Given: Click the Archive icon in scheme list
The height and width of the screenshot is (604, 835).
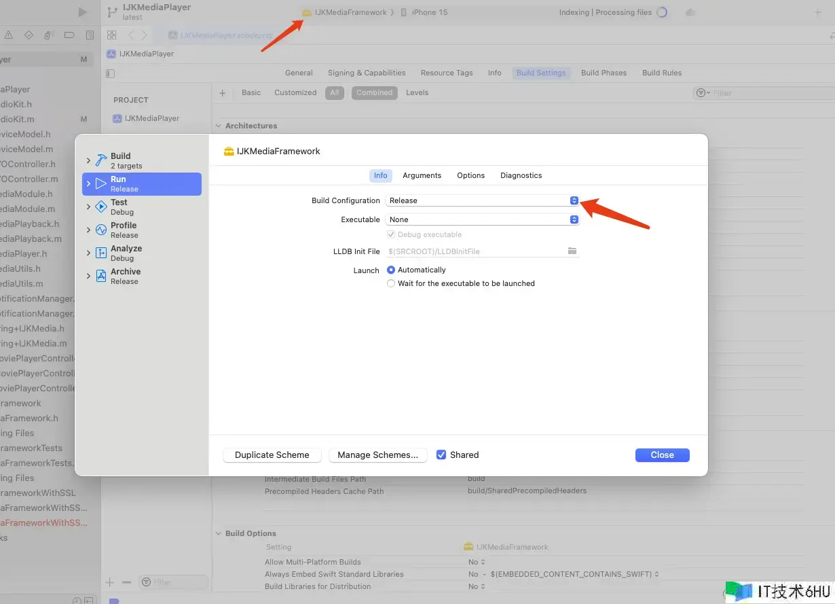Looking at the screenshot, I should 101,276.
